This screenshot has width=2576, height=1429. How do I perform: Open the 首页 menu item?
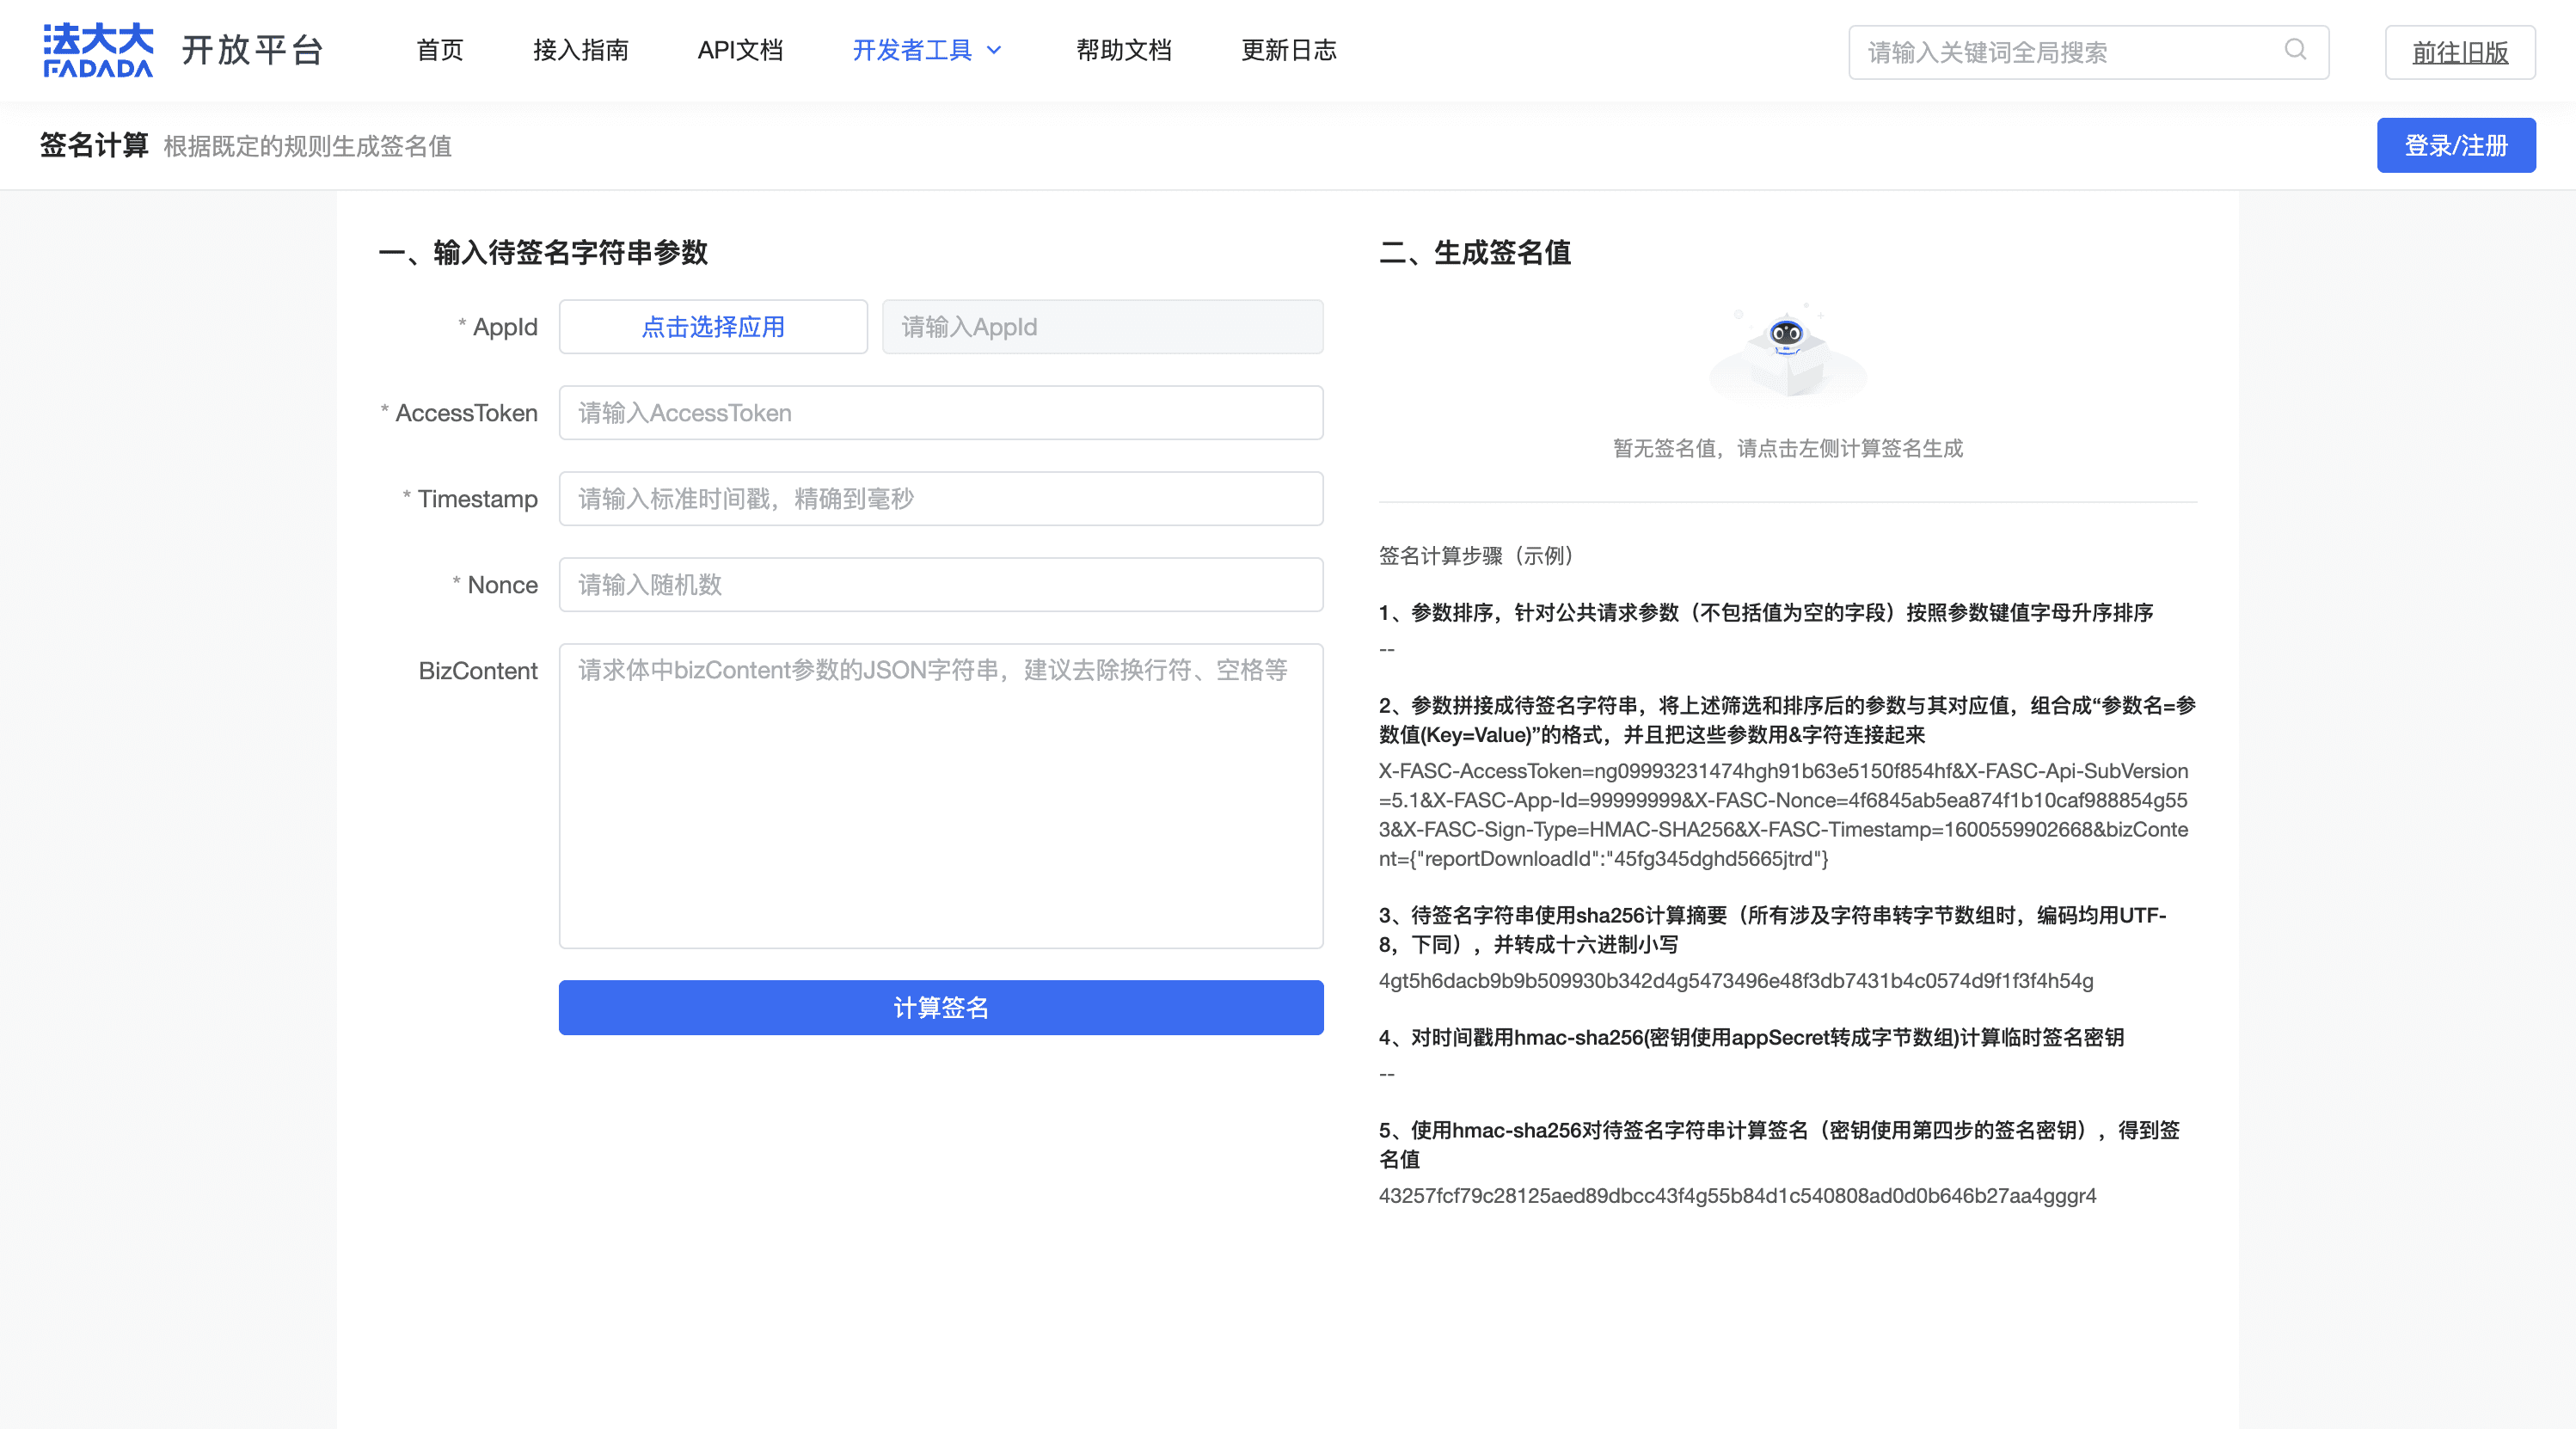(x=439, y=50)
